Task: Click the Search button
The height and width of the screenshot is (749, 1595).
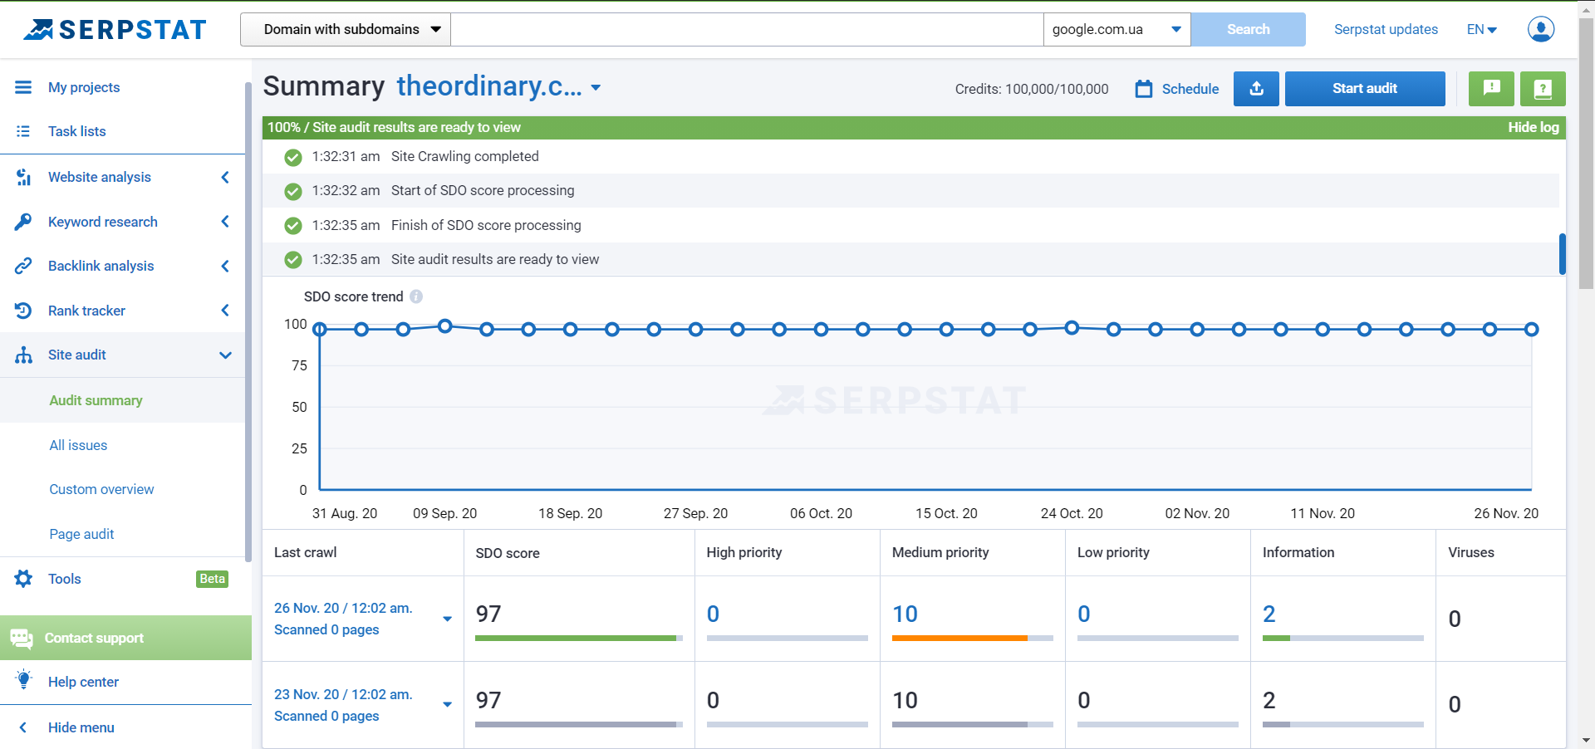Action: (x=1248, y=29)
